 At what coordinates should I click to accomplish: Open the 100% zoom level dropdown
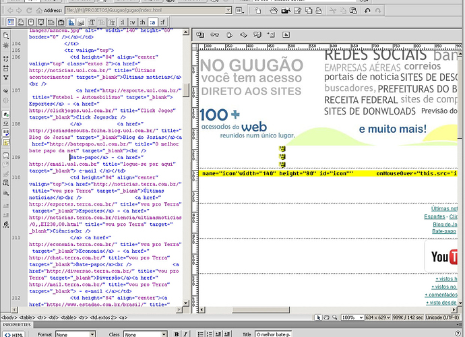click(x=352, y=317)
